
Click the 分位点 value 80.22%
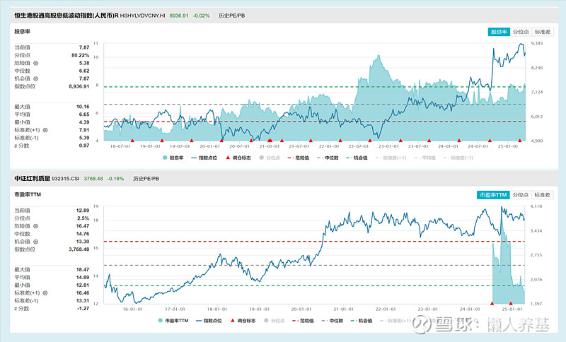coord(80,55)
